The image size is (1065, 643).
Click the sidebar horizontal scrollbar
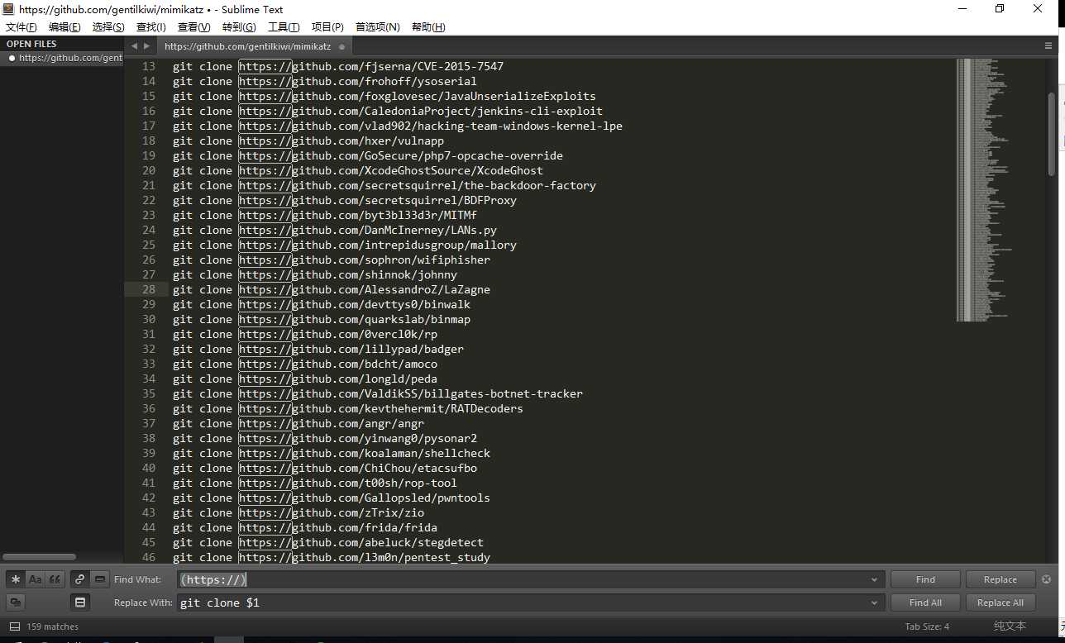(x=40, y=557)
